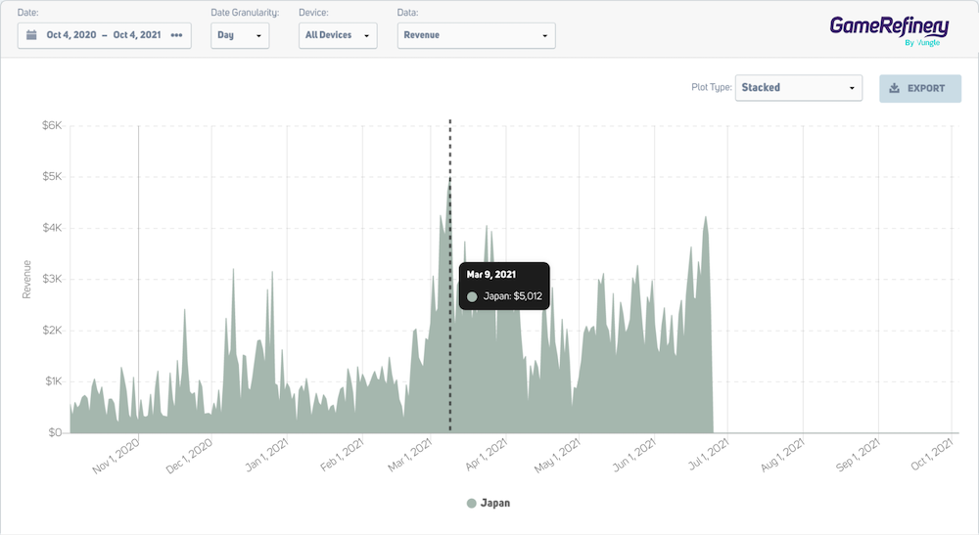Click the GameRefinery logo
This screenshot has width=979, height=535.
pyautogui.click(x=889, y=30)
